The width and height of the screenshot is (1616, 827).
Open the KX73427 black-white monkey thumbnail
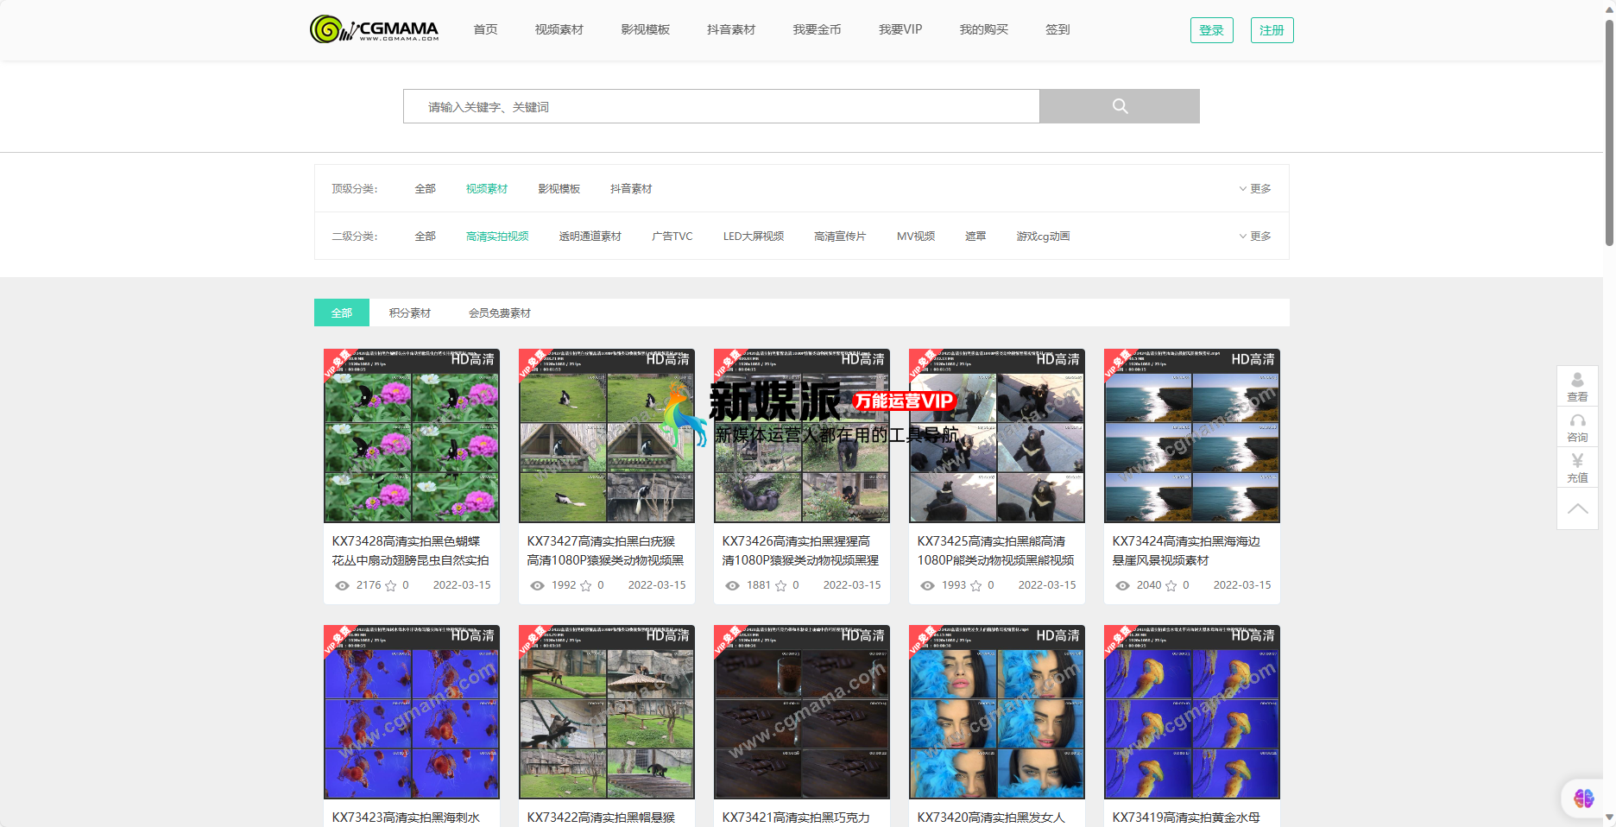[607, 436]
